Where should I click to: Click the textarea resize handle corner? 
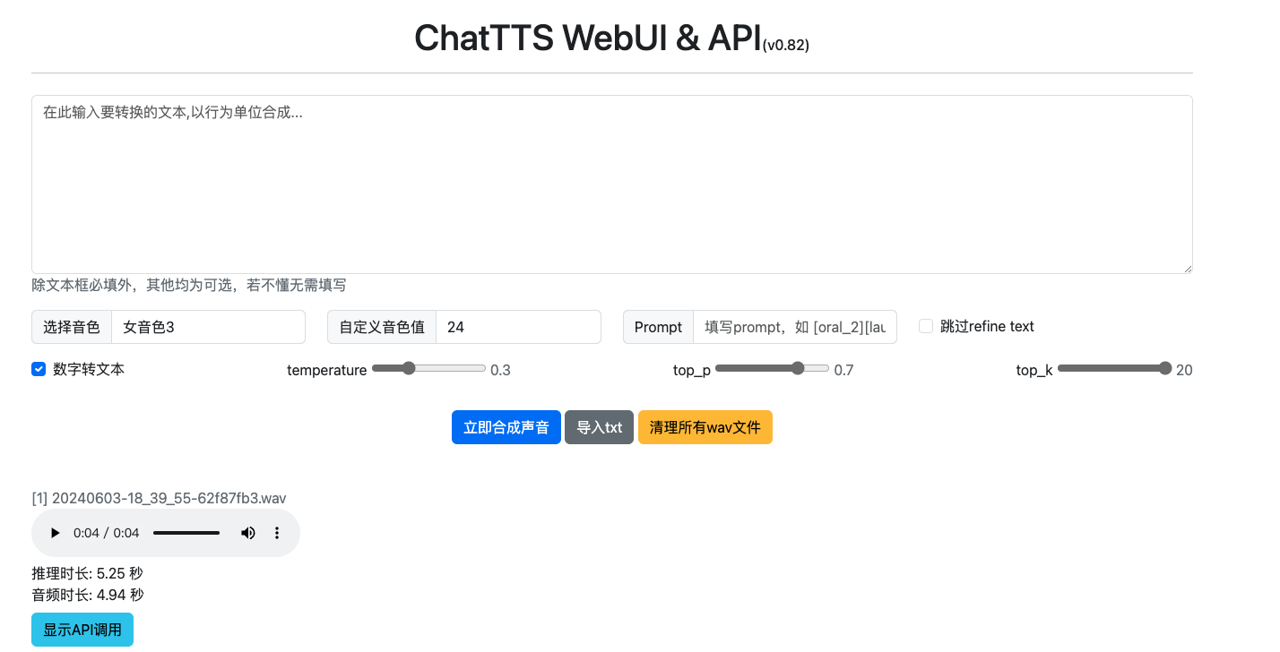[x=1187, y=268]
